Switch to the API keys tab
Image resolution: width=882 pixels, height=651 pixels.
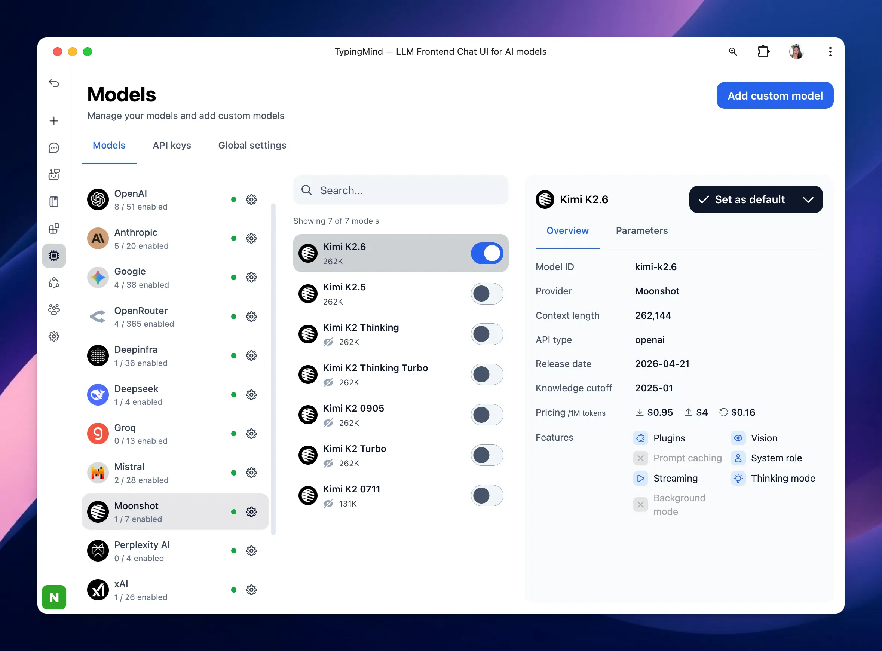(172, 146)
